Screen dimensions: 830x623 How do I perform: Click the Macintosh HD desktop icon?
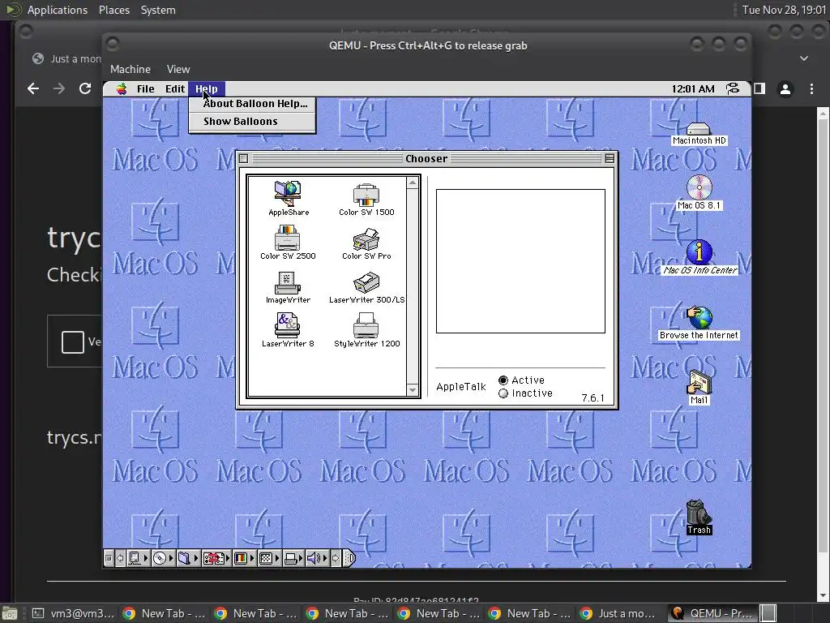pos(699,134)
